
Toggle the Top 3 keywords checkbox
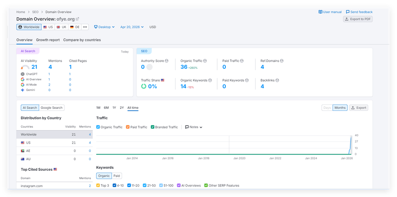click(x=98, y=186)
